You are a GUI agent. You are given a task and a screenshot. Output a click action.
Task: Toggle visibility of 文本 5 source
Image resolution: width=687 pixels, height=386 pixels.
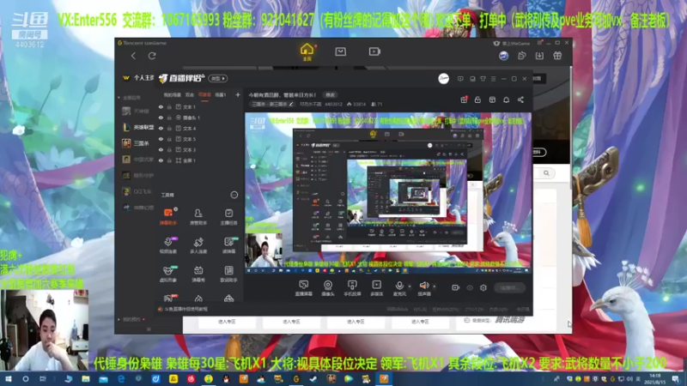161,139
